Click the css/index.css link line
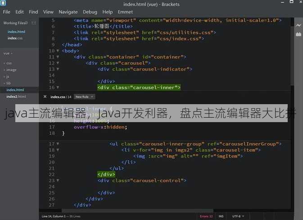 click(139, 39)
